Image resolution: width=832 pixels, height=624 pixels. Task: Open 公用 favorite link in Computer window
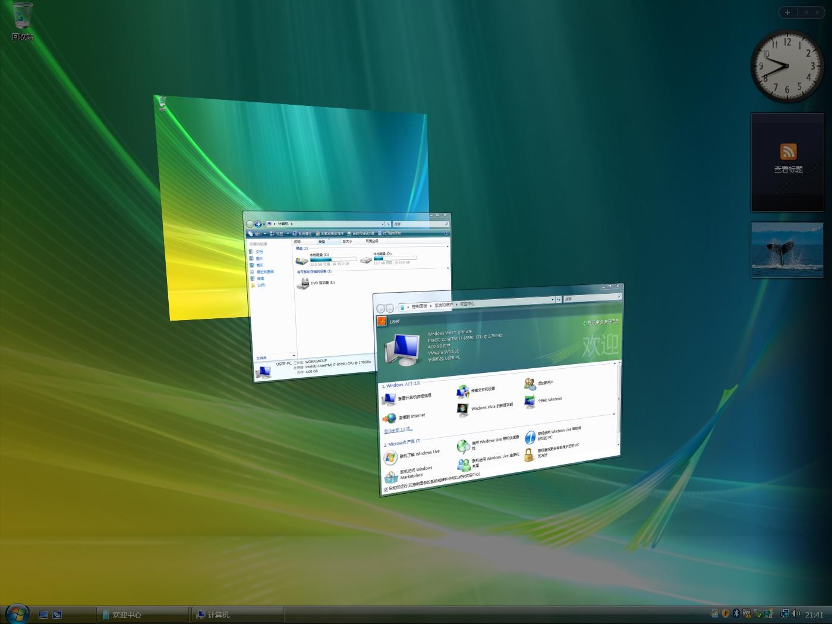(x=258, y=286)
